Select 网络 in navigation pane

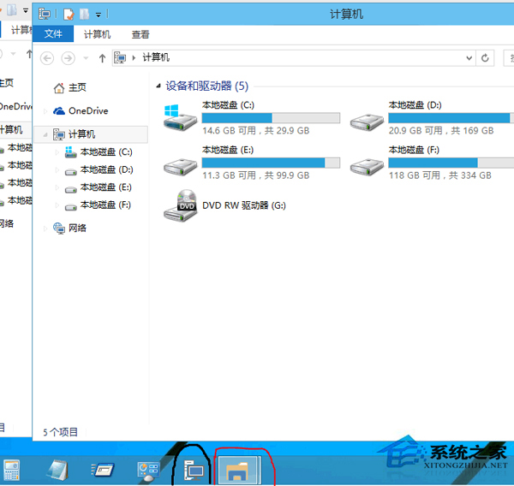pyautogui.click(x=77, y=228)
